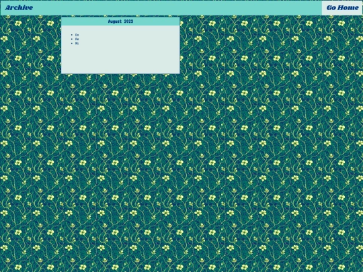Image resolution: width=363 pixels, height=272 pixels.
Task: Click the Archive page title
Action: tap(19, 7)
